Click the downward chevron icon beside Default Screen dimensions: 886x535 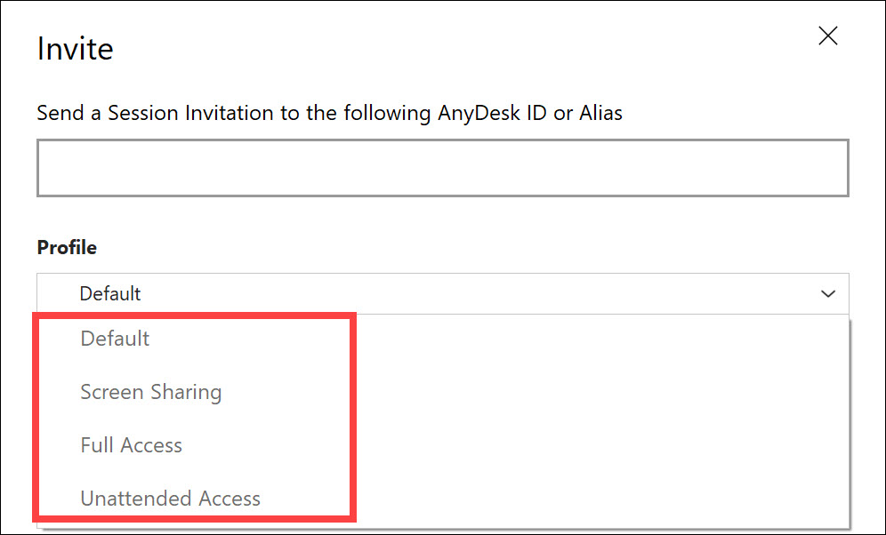coord(828,293)
